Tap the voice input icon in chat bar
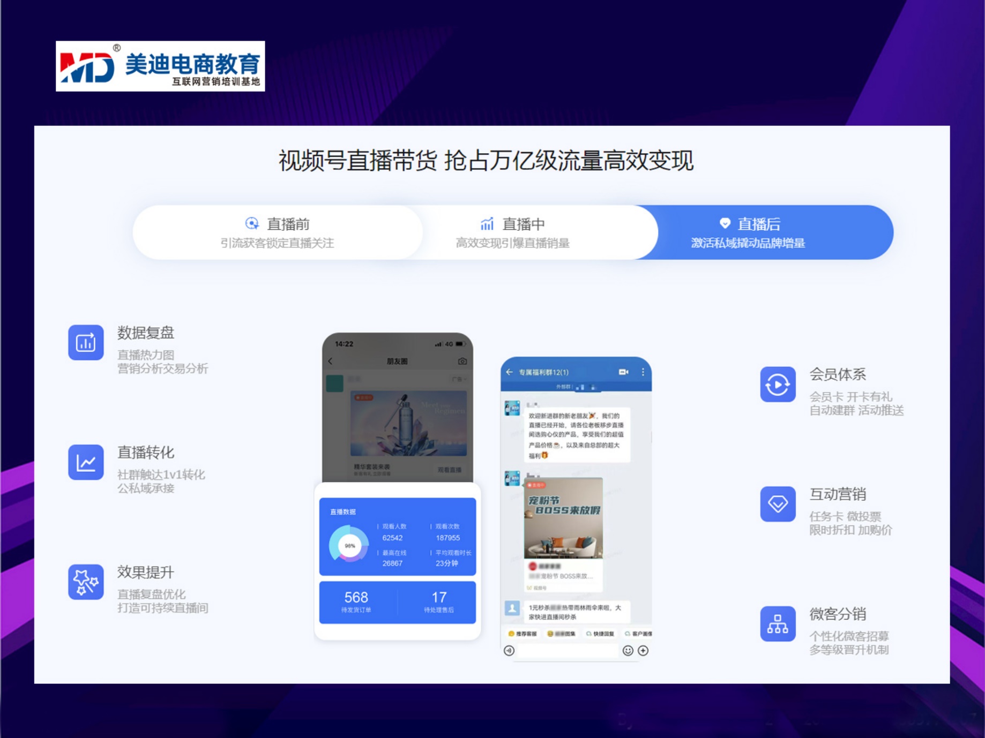The width and height of the screenshot is (985, 738). 509,651
